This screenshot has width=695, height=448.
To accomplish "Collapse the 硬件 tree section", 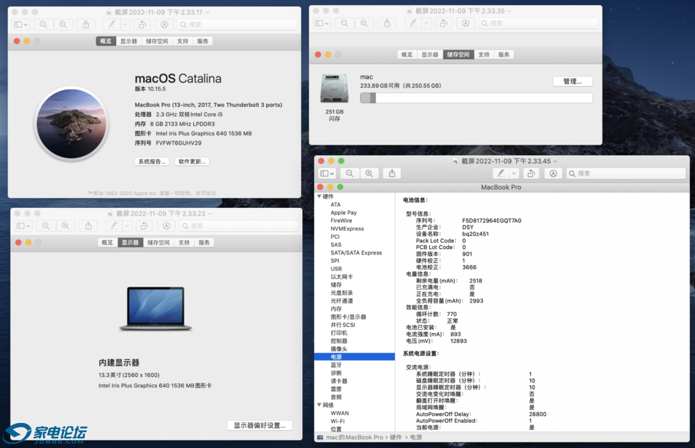I will [x=319, y=196].
